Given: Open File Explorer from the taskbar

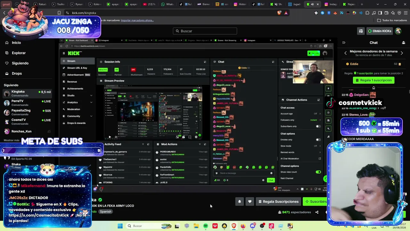Looking at the screenshot, I should coord(196,226).
